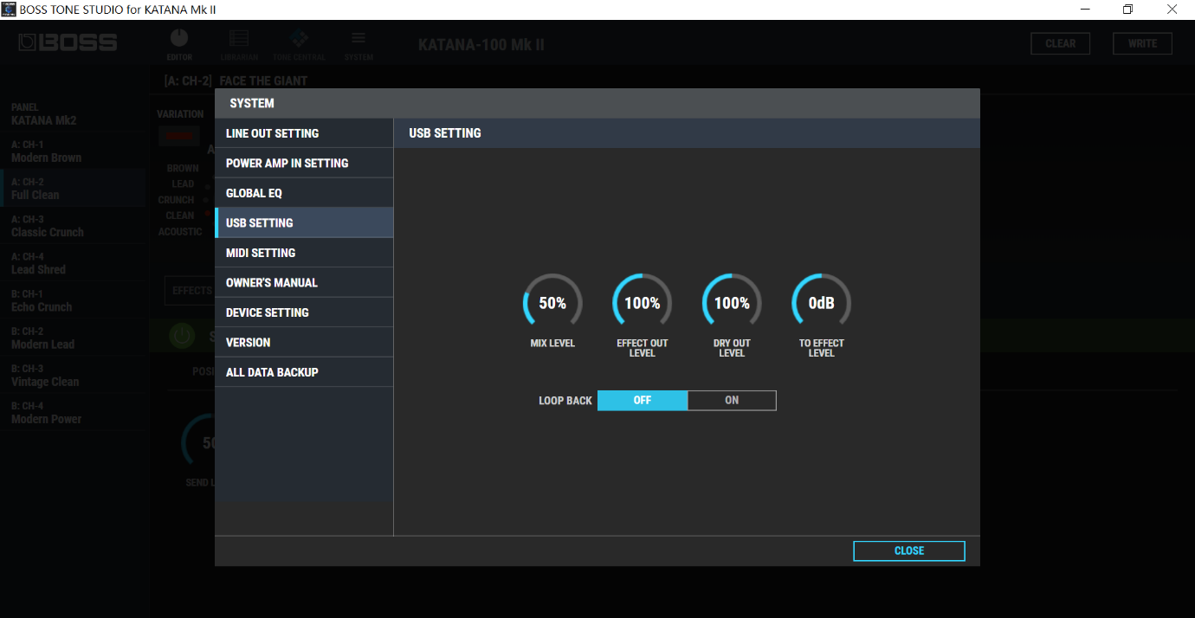Click the BOSS logo
The width and height of the screenshot is (1195, 618).
68,42
